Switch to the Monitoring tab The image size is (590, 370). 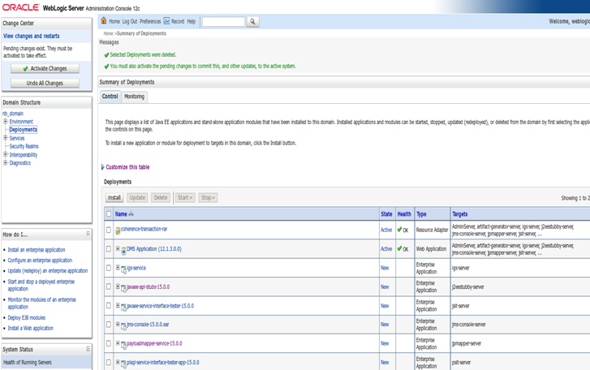point(135,97)
